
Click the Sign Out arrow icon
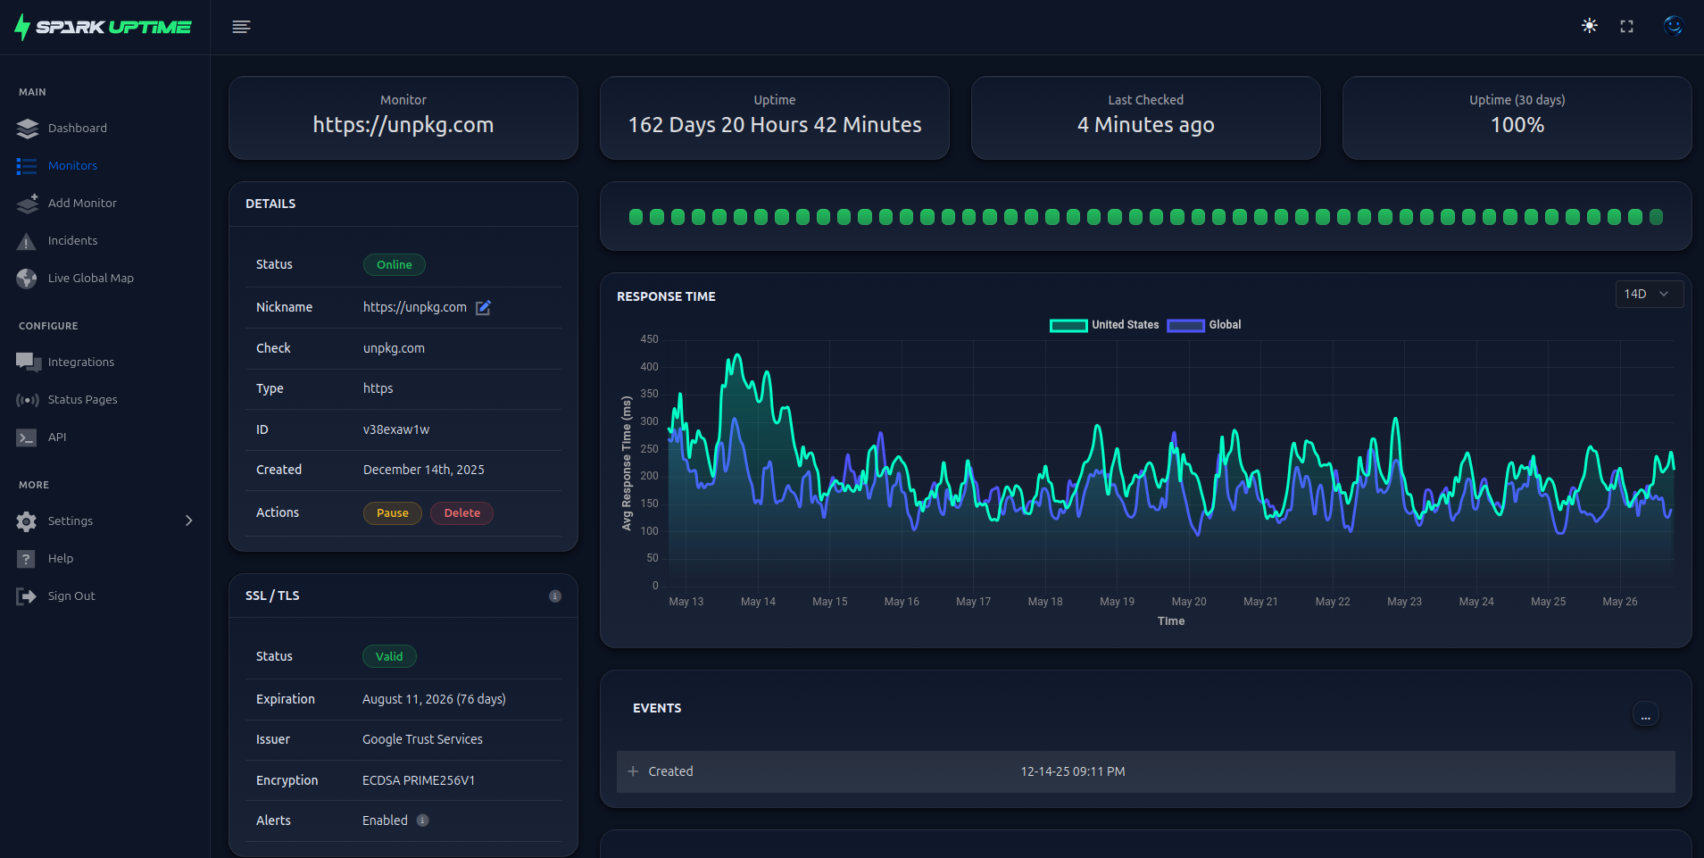(x=27, y=596)
